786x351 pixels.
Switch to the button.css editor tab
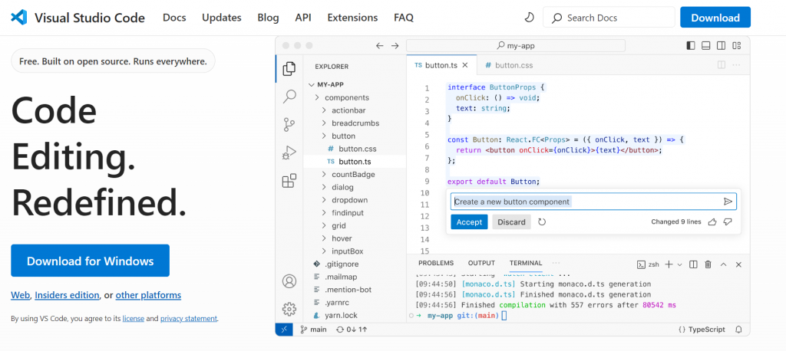point(509,65)
